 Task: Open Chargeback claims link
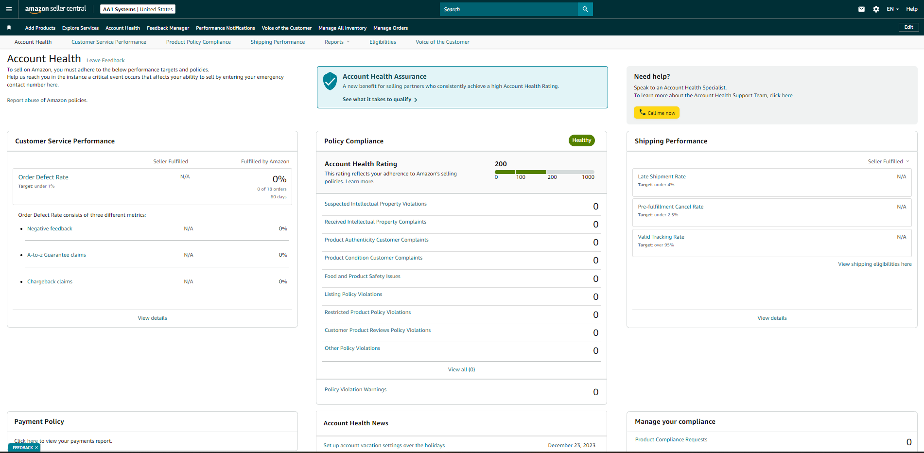(x=50, y=282)
